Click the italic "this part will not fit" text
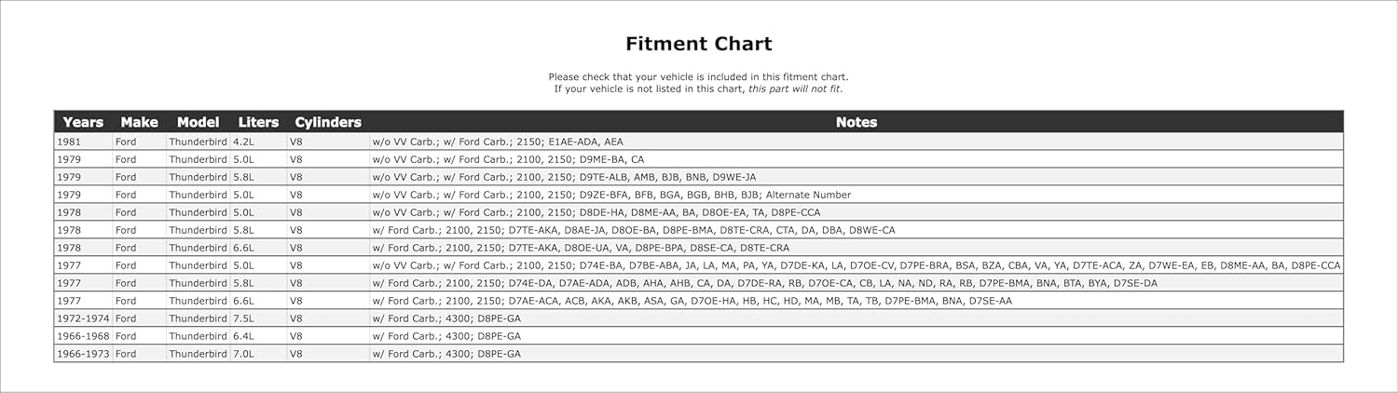1398x393 pixels. 795,89
